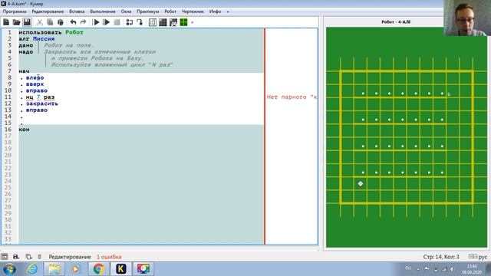Save the program with the floppy icon

(x=27, y=22)
